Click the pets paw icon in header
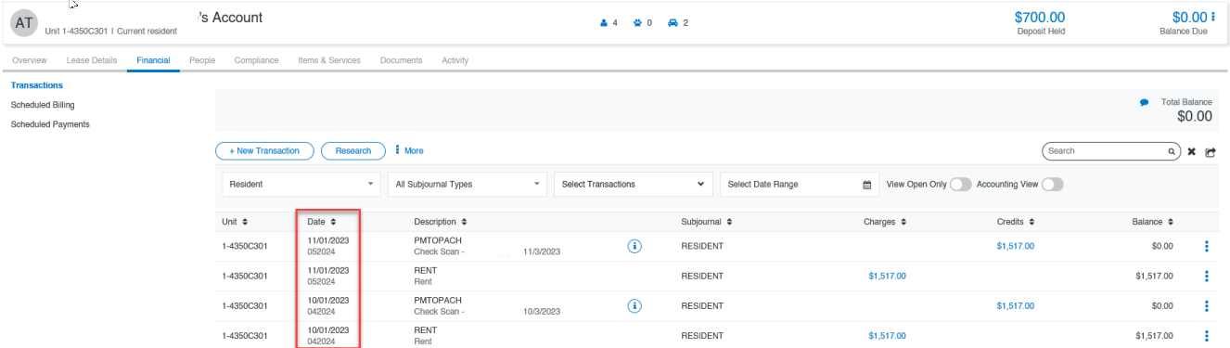The height and width of the screenshot is (348, 1230). [x=638, y=22]
